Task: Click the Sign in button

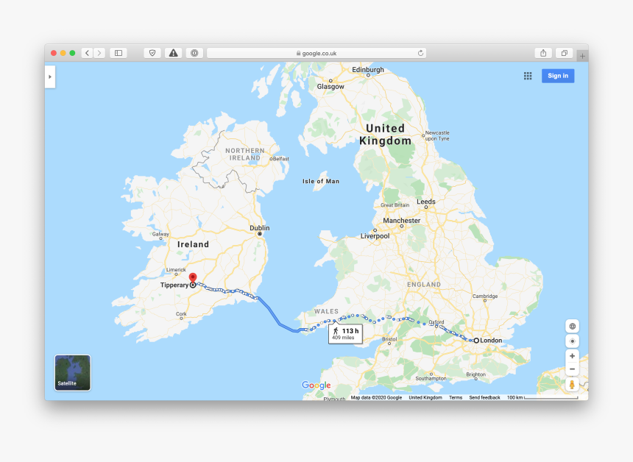Action: click(x=558, y=76)
